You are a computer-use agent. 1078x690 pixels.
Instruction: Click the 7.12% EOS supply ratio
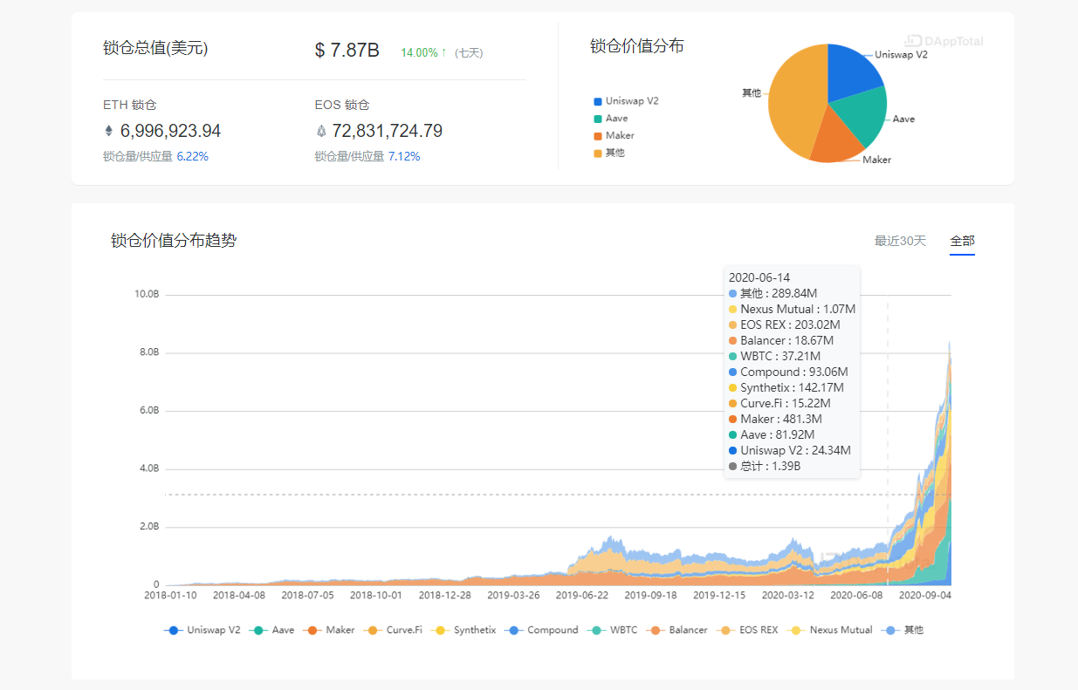click(404, 157)
